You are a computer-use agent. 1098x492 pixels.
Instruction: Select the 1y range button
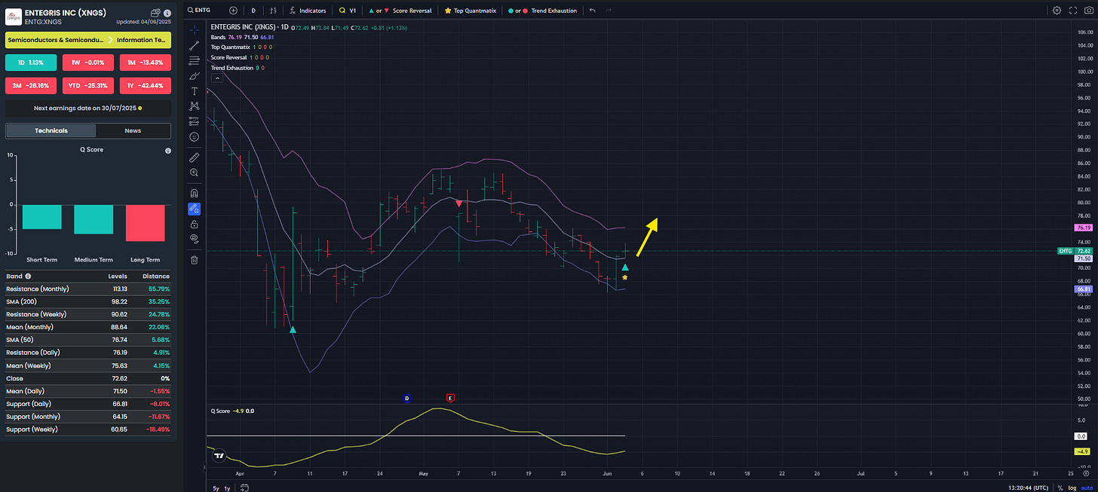tap(227, 488)
